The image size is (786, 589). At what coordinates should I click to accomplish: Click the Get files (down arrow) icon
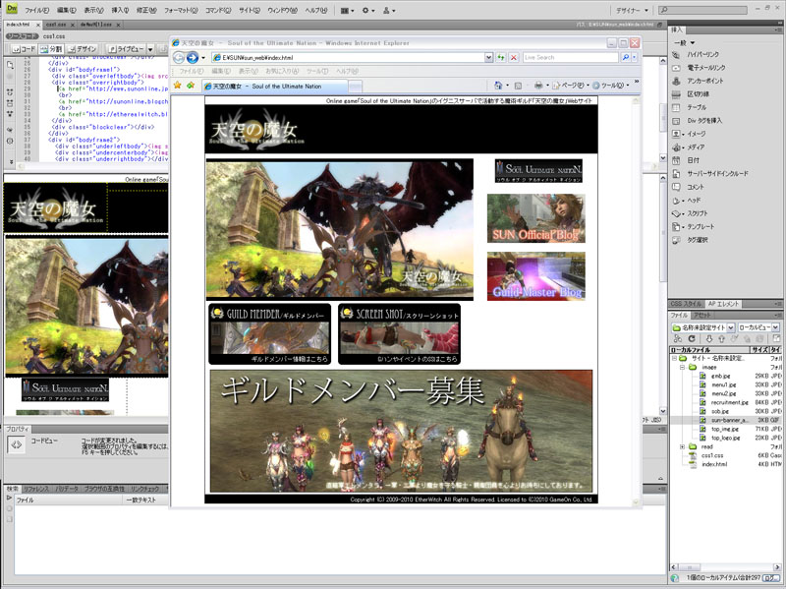click(x=709, y=339)
